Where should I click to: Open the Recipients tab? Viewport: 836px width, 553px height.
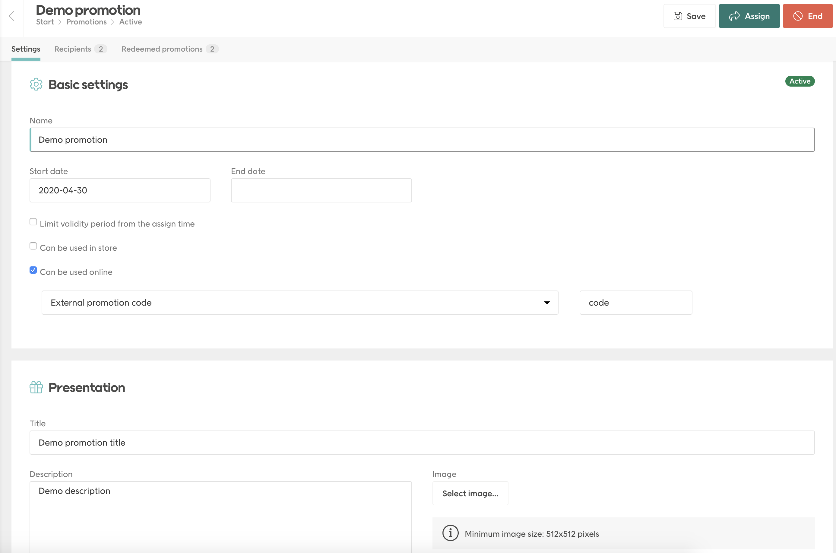pyautogui.click(x=73, y=49)
